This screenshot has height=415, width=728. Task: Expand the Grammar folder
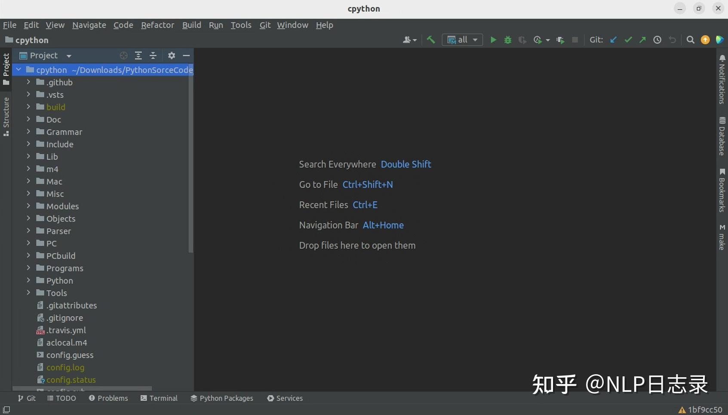[28, 132]
